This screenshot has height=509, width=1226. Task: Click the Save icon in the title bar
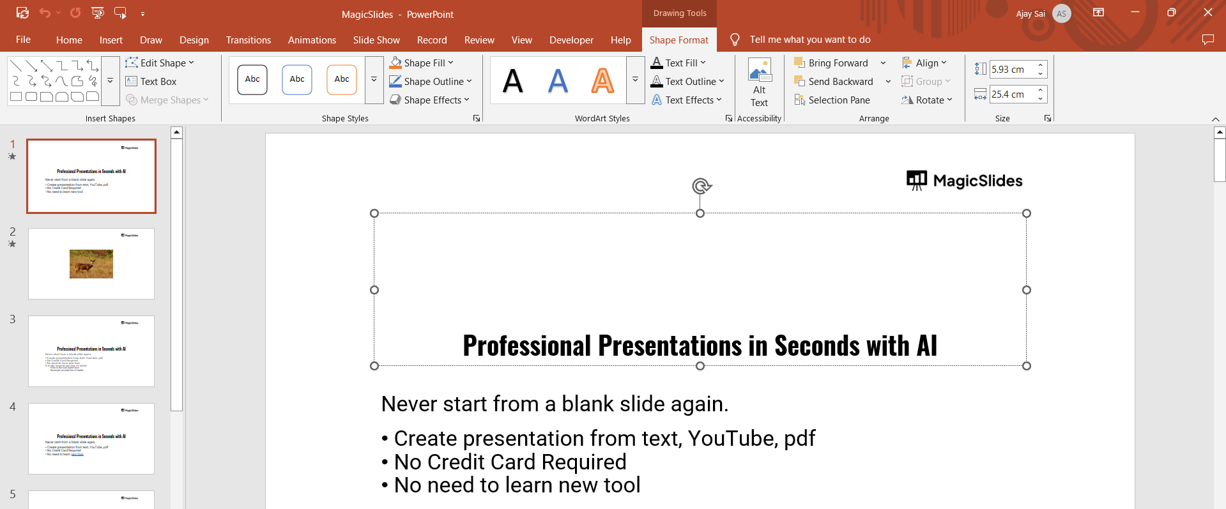[23, 13]
